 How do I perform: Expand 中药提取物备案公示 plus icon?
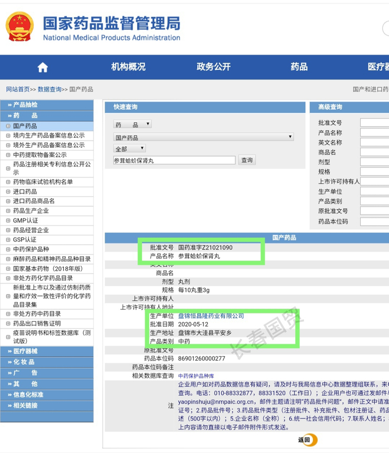pos(8,155)
